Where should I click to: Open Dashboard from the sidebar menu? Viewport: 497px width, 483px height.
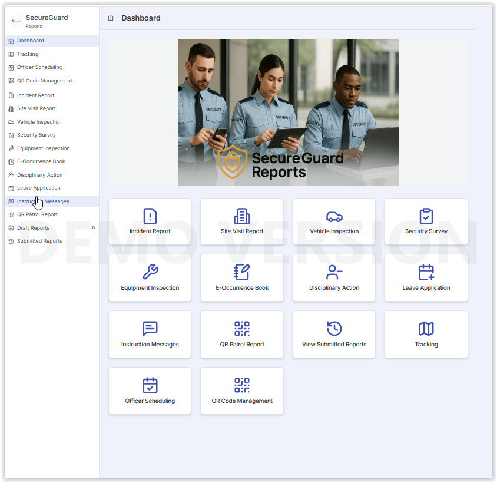pos(52,41)
